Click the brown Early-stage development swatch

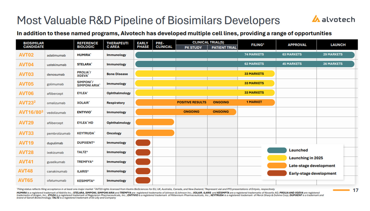pyautogui.click(x=277, y=173)
